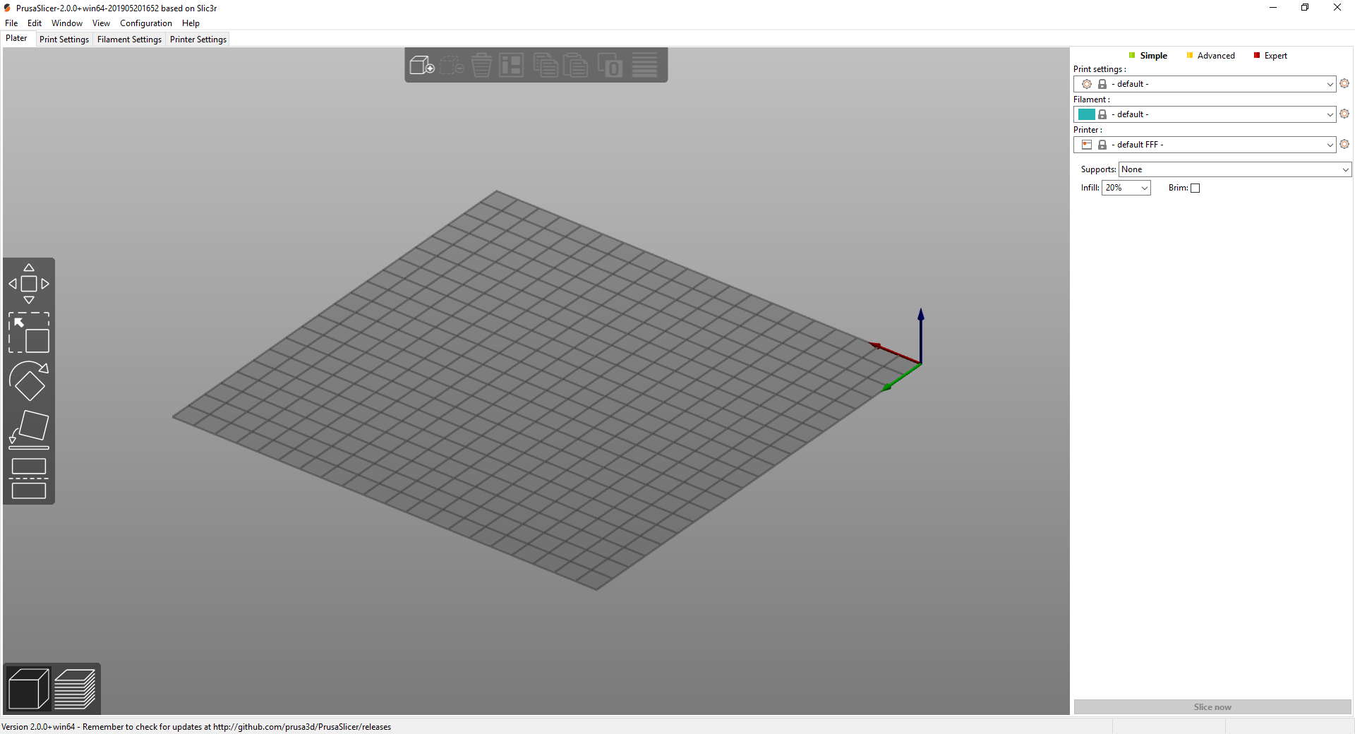Open the Infill percentage dropdown
Viewport: 1355px width, 734px height.
click(x=1126, y=188)
